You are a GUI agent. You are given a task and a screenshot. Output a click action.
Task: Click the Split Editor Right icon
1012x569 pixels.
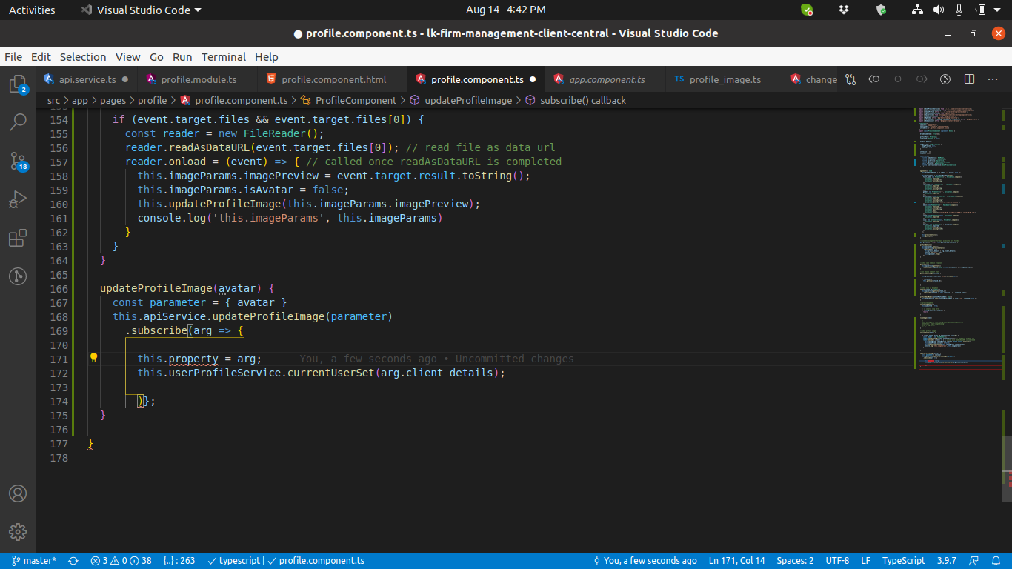pos(969,79)
